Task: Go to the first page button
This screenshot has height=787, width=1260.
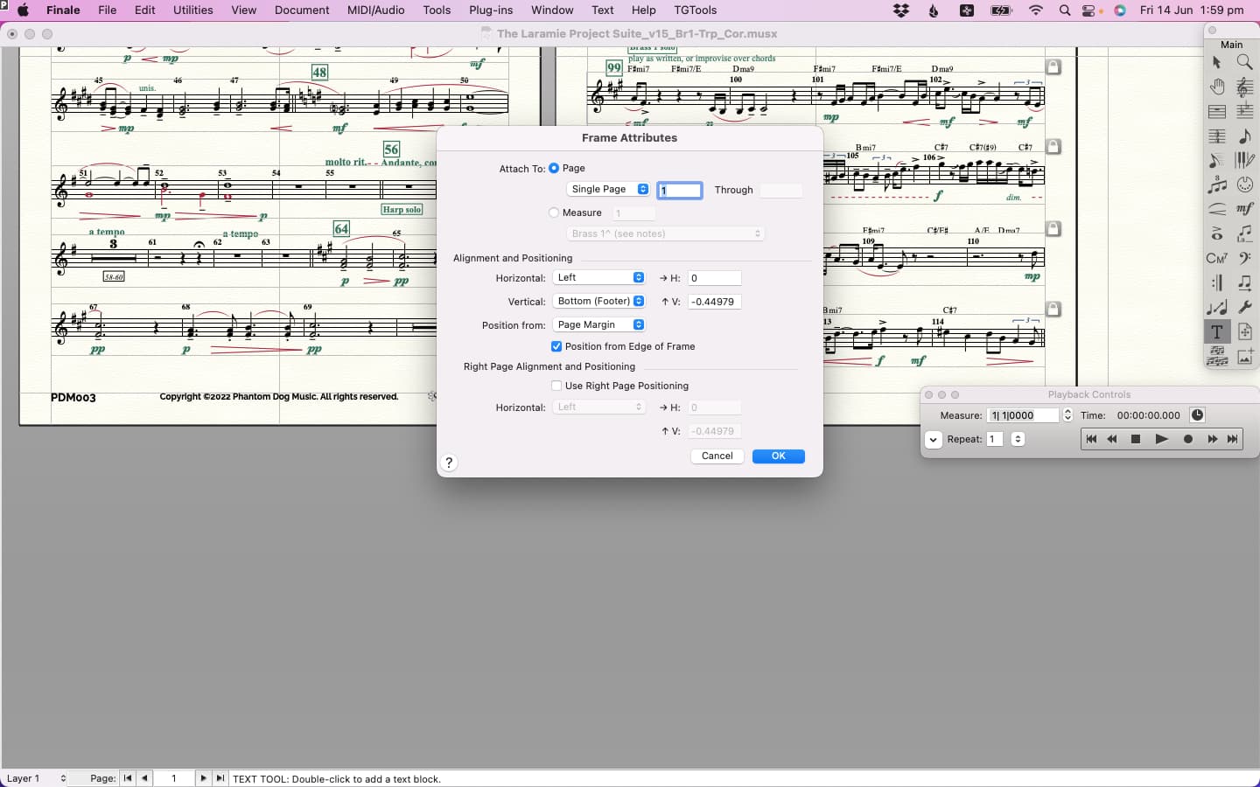Action: [x=128, y=778]
